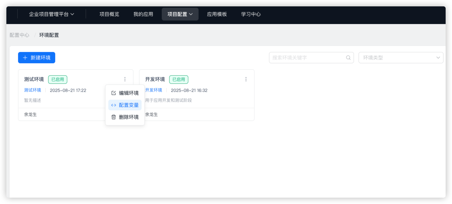Click the 配置中心 breadcrumb link
This screenshot has width=452, height=204.
[19, 35]
